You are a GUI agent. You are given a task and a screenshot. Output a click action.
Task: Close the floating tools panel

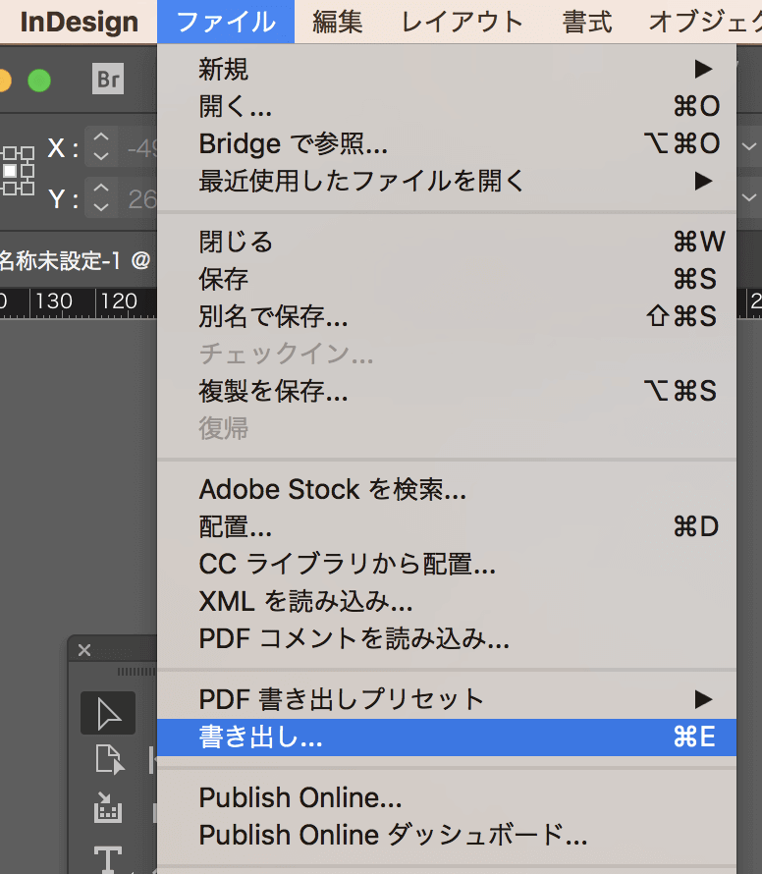(84, 649)
